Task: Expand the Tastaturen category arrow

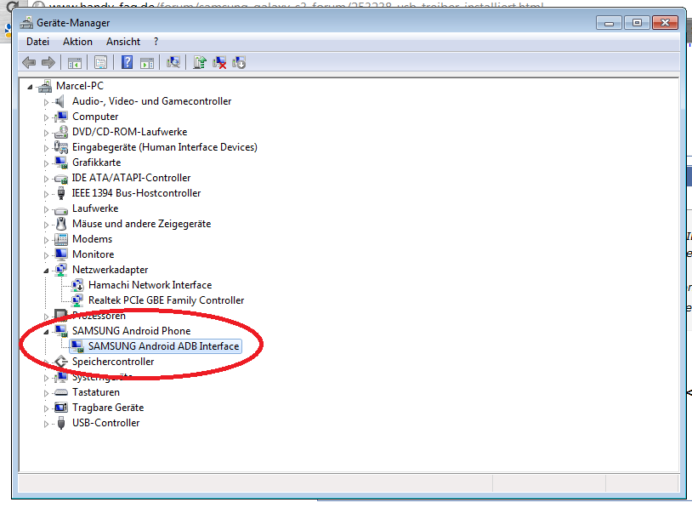Action: [x=46, y=393]
